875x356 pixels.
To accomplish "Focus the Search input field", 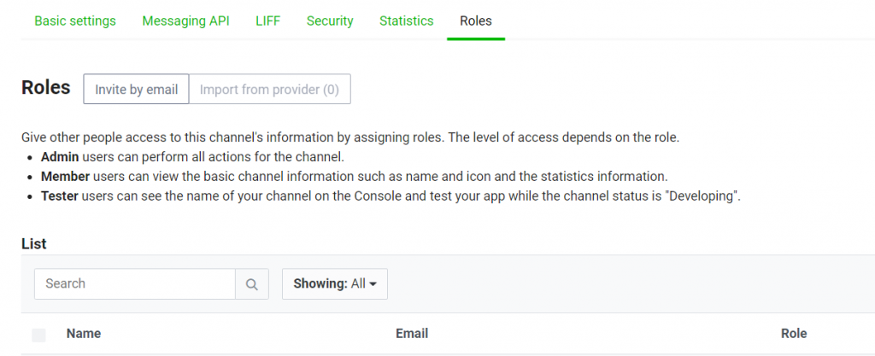I will click(135, 284).
